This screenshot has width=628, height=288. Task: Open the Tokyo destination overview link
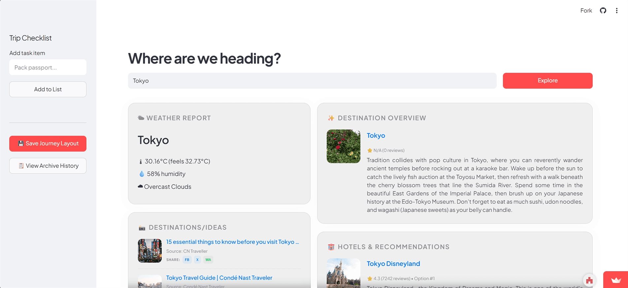(x=376, y=135)
